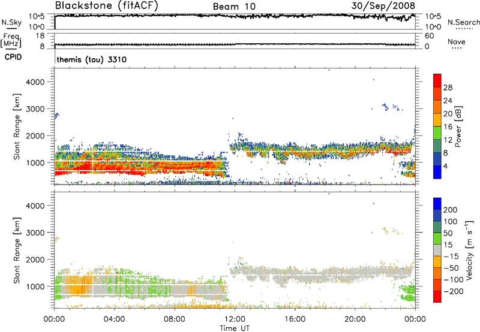Click the blue 200 segment of the Velocity color bar
480x332 pixels.
[x=437, y=204]
